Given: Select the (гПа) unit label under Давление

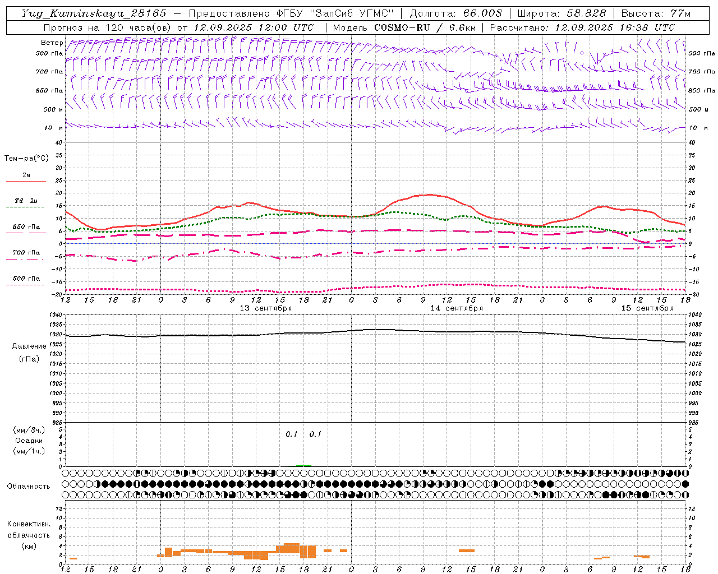Looking at the screenshot, I should point(29,359).
